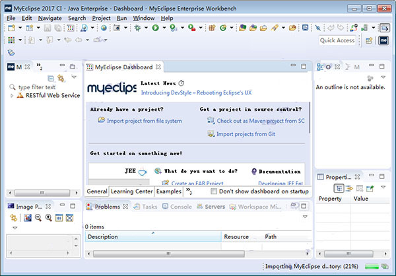
Task: Click Import project from file system link
Action: [144, 121]
